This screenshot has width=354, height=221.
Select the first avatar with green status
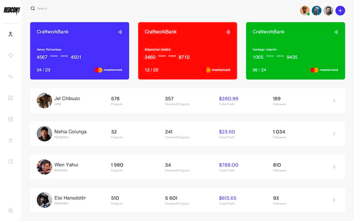point(304,10)
